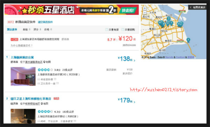Click 酒店直销 ¥138 price row
Viewport: 210px width, 127px height.
point(119,70)
